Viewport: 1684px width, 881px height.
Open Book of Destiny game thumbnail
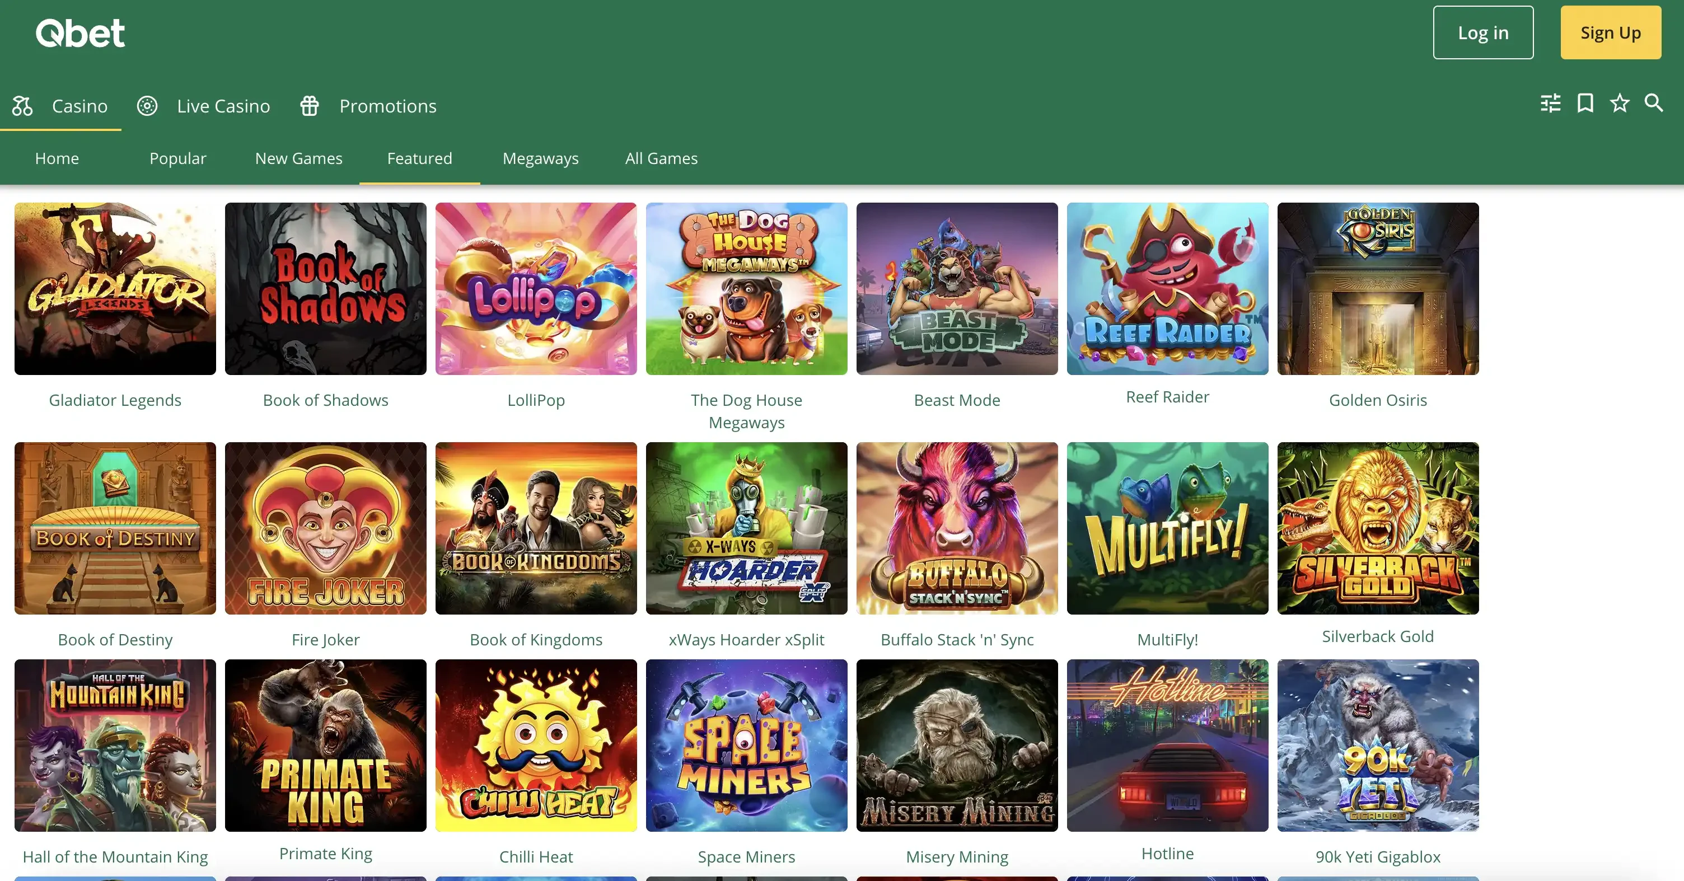tap(115, 528)
